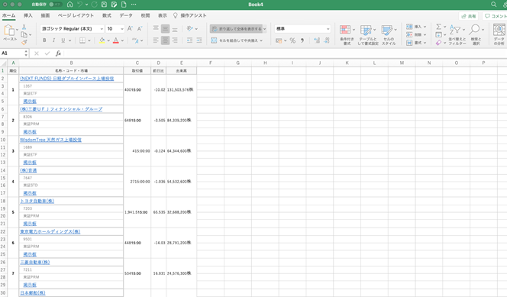The width and height of the screenshot is (507, 297).
Task: Click the Bold formatting icon
Action: coord(44,40)
